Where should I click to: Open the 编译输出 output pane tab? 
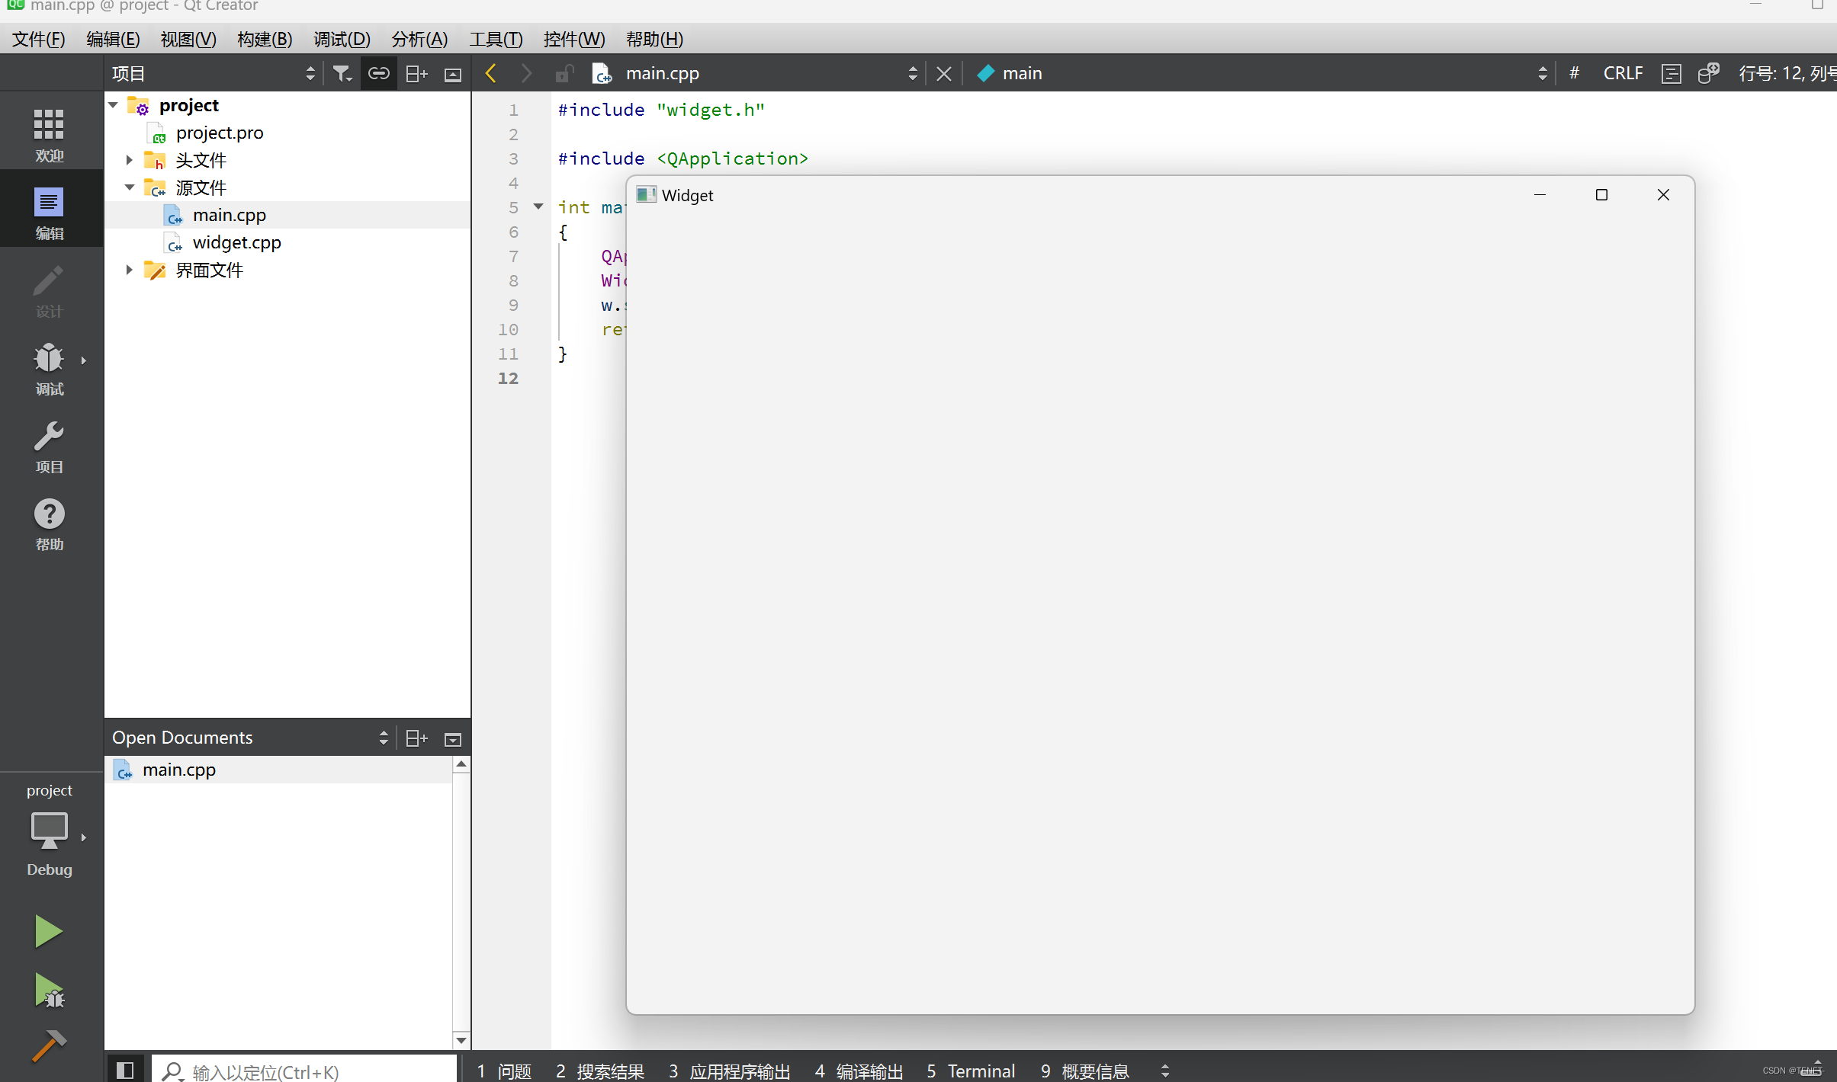tap(859, 1071)
